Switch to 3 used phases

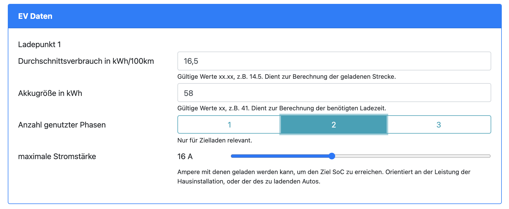click(439, 125)
